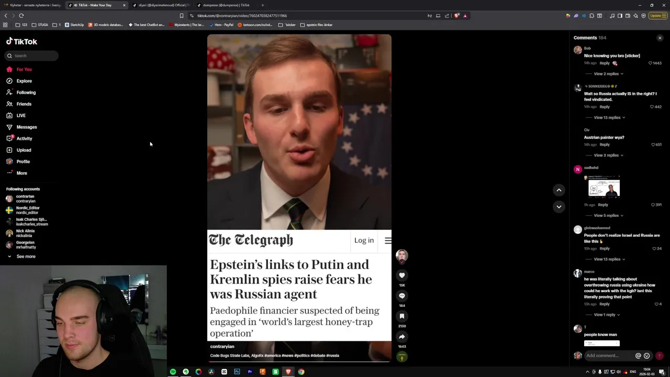Expand View 1 reply under marco's comment

pyautogui.click(x=607, y=315)
